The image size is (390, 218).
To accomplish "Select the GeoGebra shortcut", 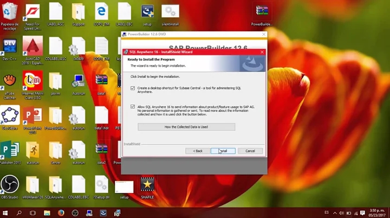I will coord(10,118).
